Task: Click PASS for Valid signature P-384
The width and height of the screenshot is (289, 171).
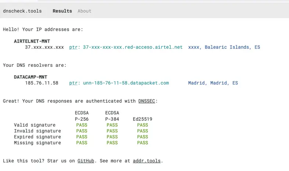Action: [112, 125]
